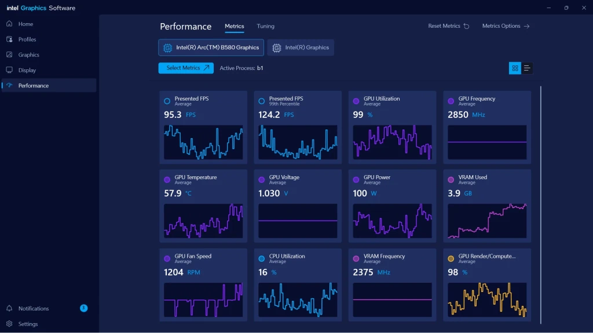This screenshot has height=333, width=593.
Task: Toggle the GPU Render/Compute indicator circle
Action: pyautogui.click(x=451, y=258)
